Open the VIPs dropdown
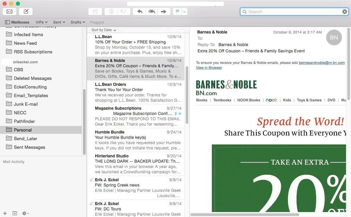The image size is (351, 217). coord(41,22)
